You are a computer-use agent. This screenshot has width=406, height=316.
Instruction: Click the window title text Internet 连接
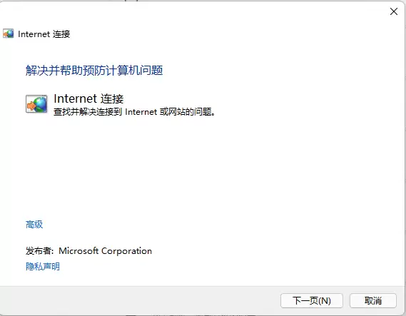tap(44, 34)
